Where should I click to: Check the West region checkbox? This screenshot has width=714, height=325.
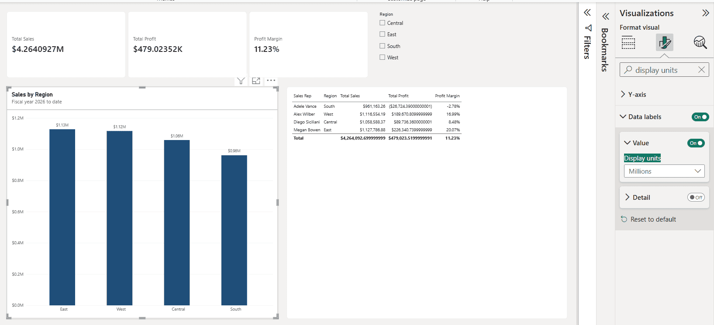383,57
